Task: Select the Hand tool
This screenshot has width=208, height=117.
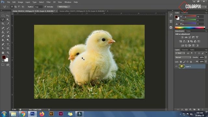Action: pyautogui.click(x=3, y=53)
